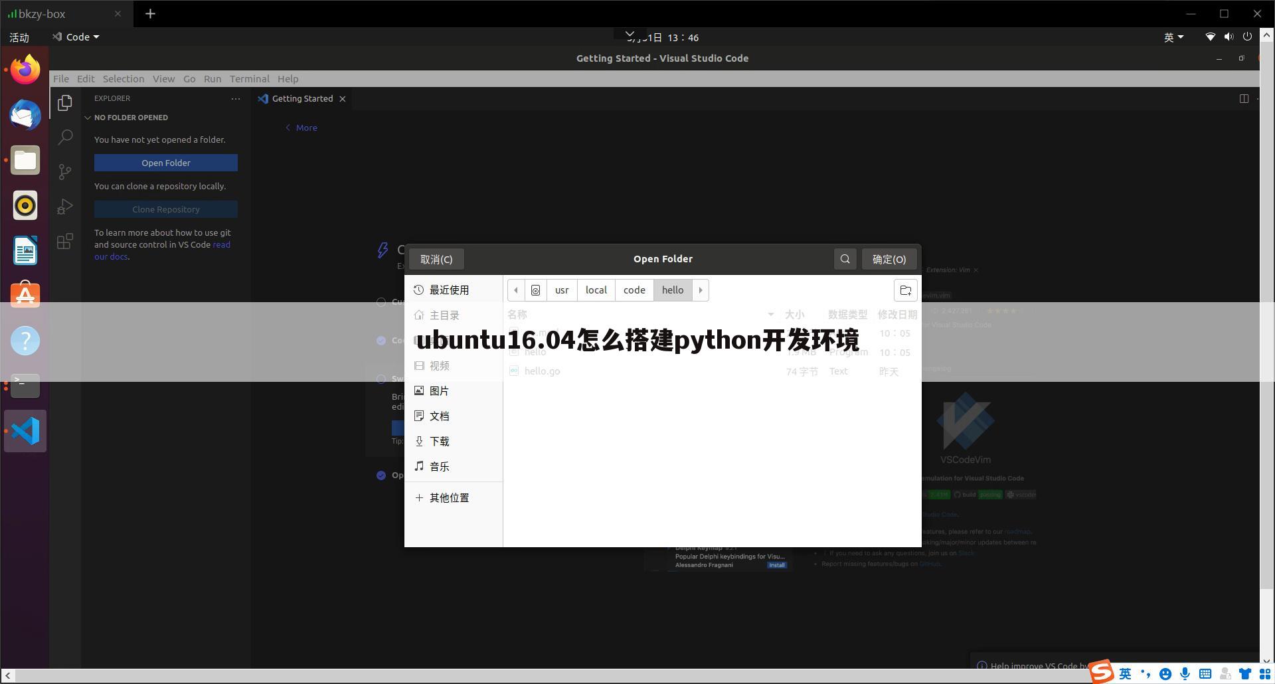Open Terminal from the dock

(x=25, y=386)
